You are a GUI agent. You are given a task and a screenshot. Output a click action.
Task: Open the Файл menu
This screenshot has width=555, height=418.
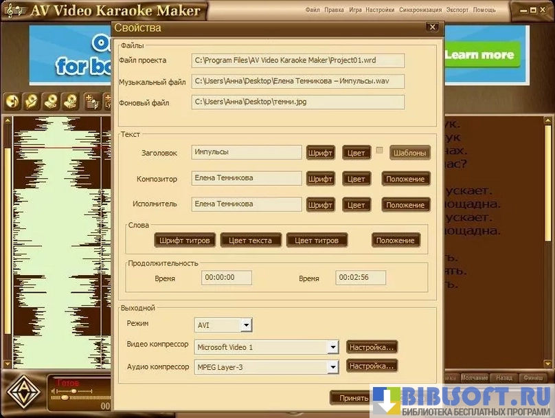click(x=313, y=10)
